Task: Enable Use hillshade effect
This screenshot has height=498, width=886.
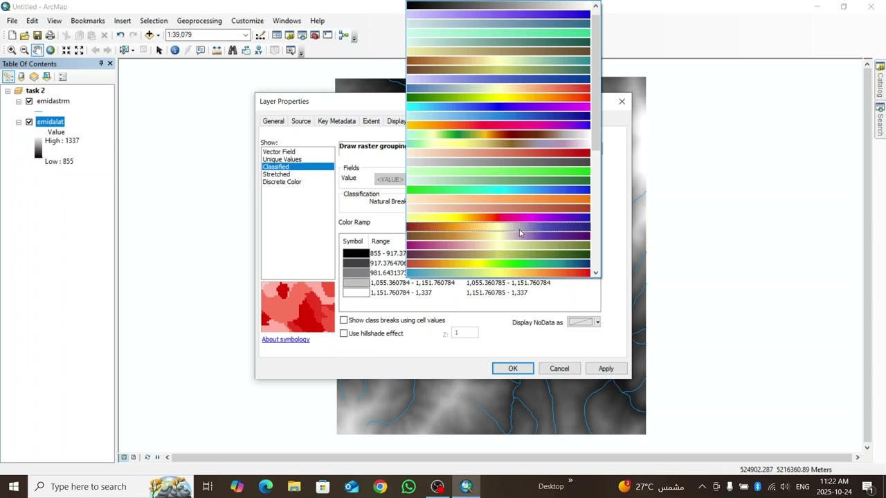Action: [x=343, y=333]
